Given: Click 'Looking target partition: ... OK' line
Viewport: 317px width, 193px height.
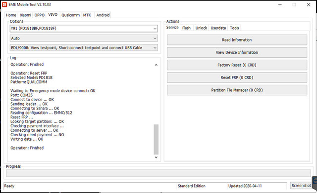Looking at the screenshot, I should click(x=37, y=121).
